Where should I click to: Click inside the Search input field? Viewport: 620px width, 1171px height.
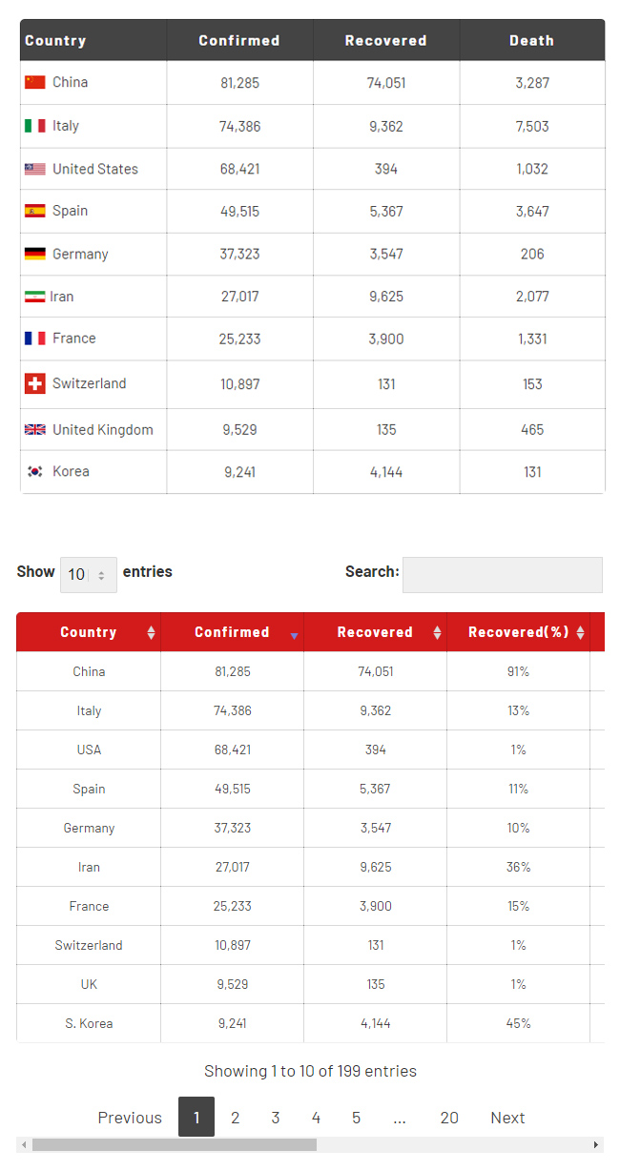(x=503, y=575)
